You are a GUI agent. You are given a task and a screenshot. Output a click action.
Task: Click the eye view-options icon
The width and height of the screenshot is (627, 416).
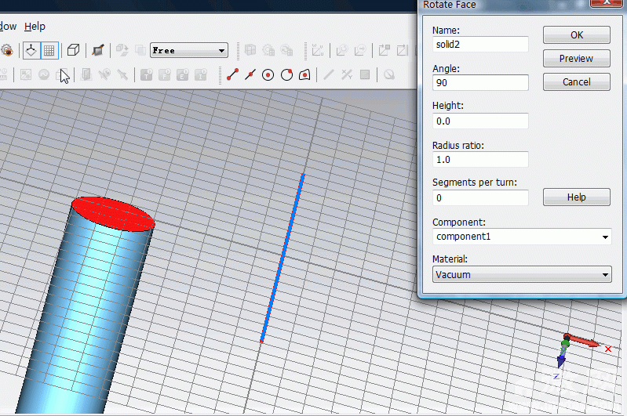7,50
